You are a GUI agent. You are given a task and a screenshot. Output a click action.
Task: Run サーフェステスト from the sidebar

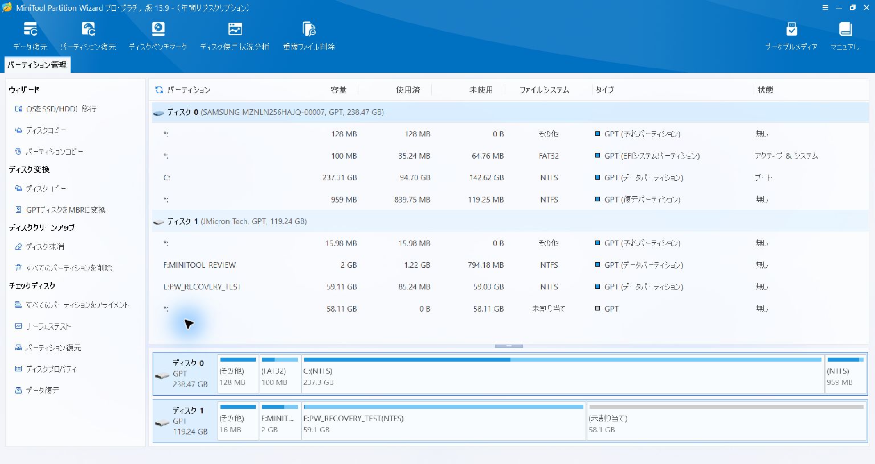pos(43,326)
